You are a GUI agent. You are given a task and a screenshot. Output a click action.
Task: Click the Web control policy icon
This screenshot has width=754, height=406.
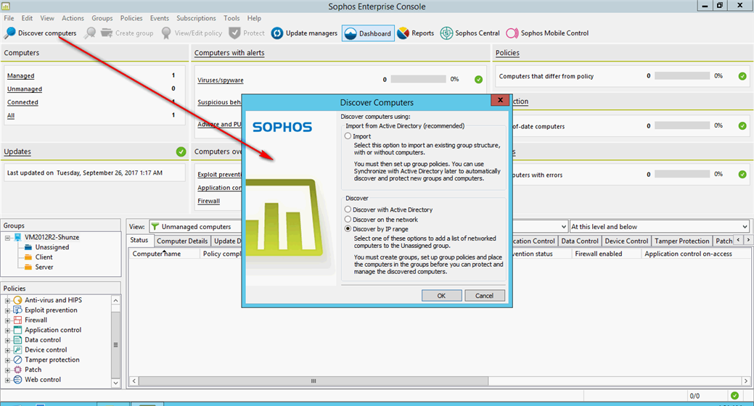pyautogui.click(x=18, y=380)
